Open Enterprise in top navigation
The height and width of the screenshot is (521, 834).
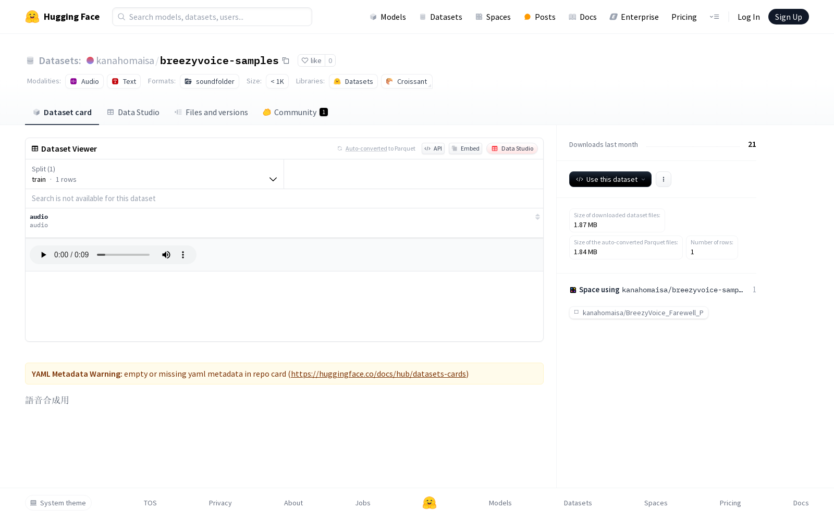(634, 17)
